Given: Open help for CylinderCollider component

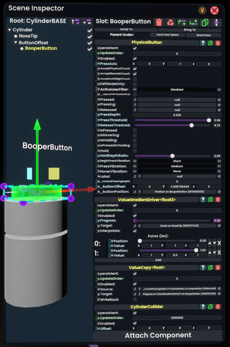Looking at the screenshot, I should [203, 307].
